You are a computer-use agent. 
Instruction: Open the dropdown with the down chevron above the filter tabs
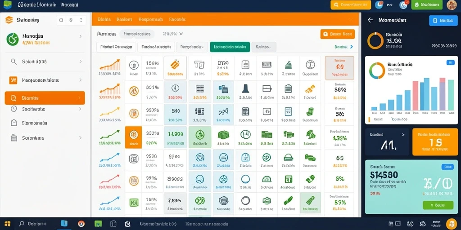point(173,34)
